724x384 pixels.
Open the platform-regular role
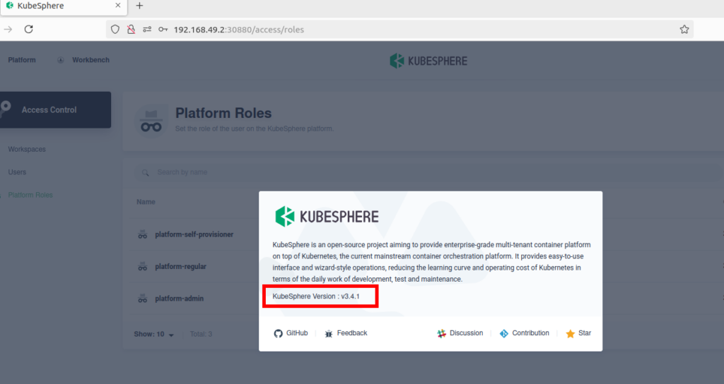pos(180,266)
